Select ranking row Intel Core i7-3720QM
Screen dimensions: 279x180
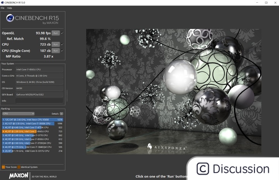33,143
